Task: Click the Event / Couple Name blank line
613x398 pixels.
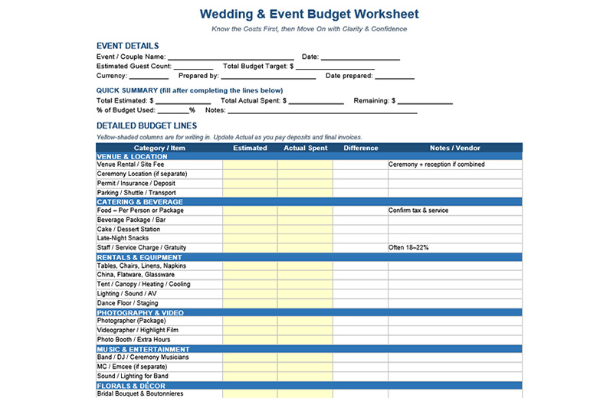Action: 231,57
